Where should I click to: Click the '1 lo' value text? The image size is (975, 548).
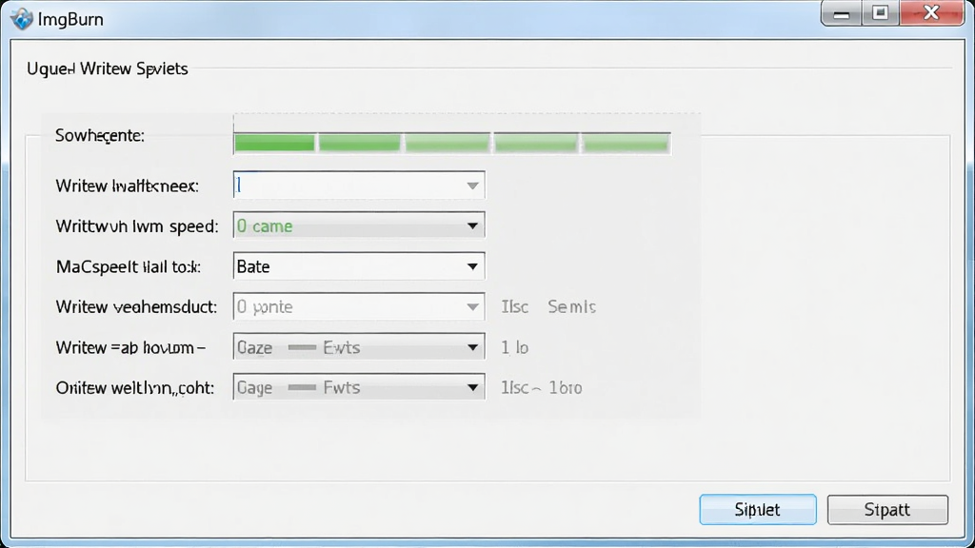coord(515,347)
